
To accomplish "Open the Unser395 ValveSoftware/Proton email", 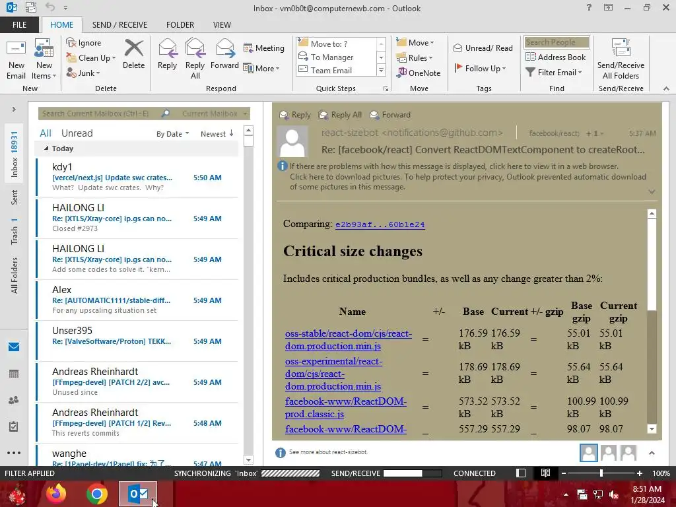I will click(137, 341).
